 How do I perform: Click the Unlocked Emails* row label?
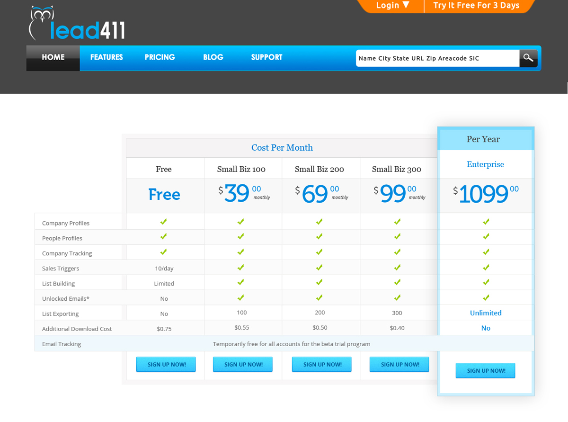66,299
